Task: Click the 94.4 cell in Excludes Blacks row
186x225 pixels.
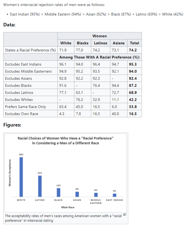Action: pos(119,85)
